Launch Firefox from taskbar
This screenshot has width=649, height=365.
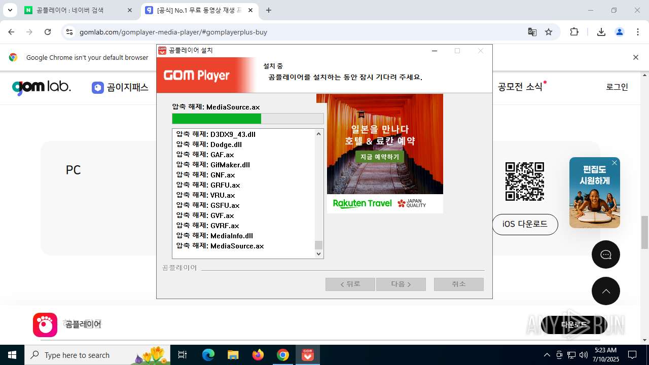coord(258,355)
